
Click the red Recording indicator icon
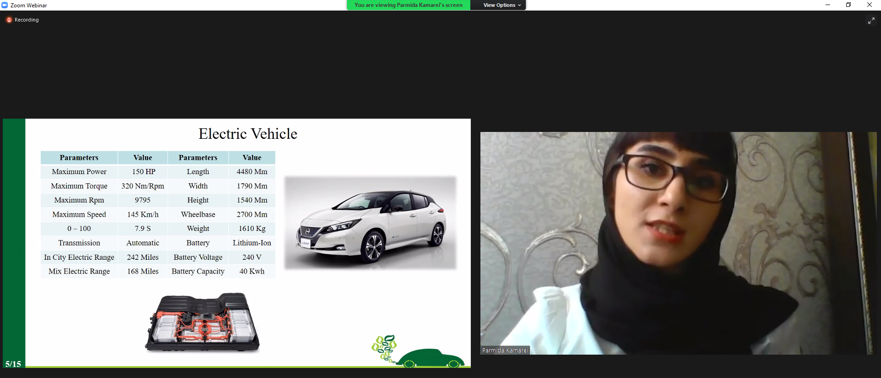coord(9,20)
